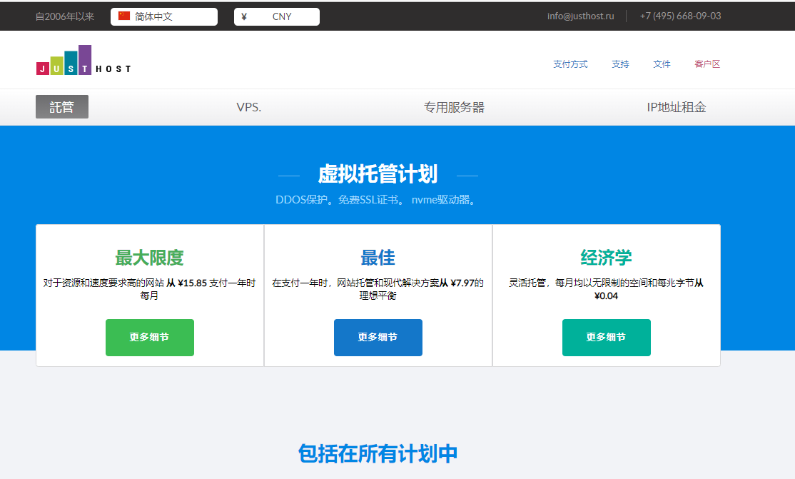Viewport: 795px width, 479px height.
Task: Select the 託管 hosting tab
Action: click(62, 107)
